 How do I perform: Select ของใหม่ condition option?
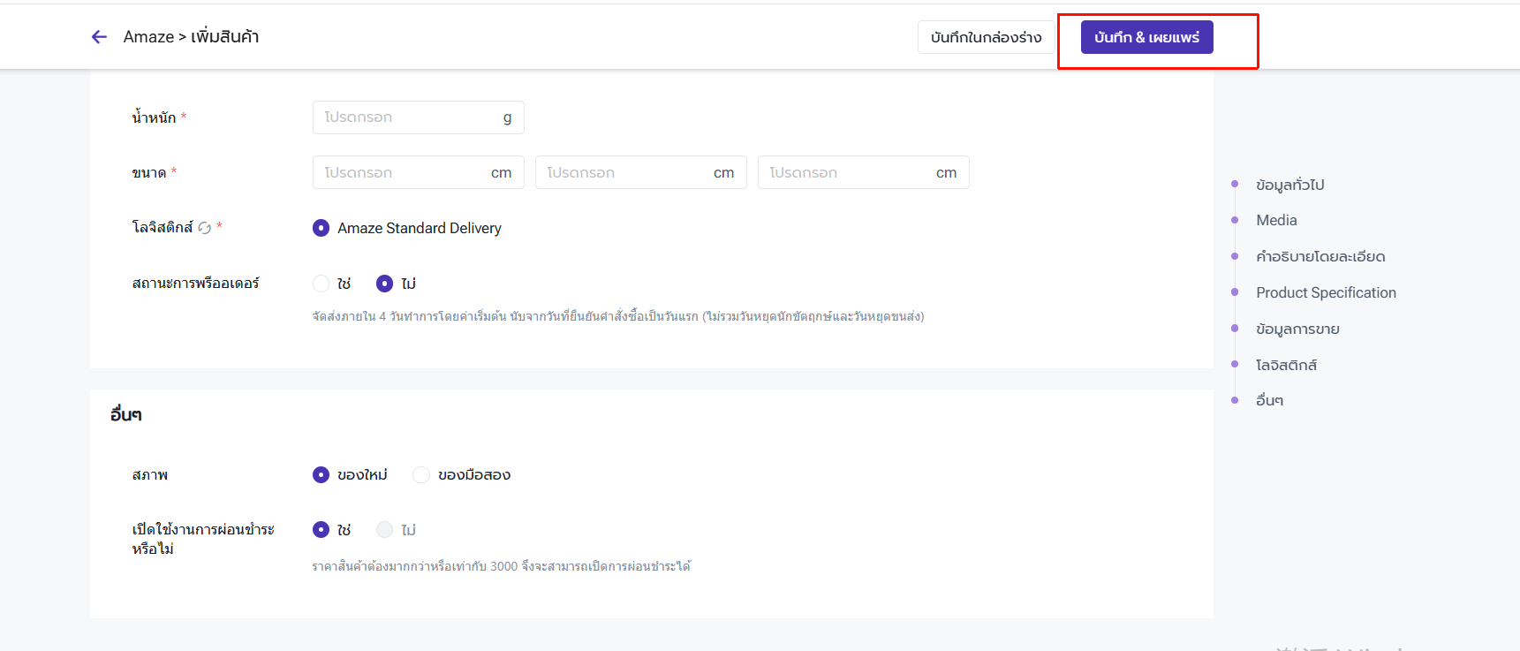point(321,475)
